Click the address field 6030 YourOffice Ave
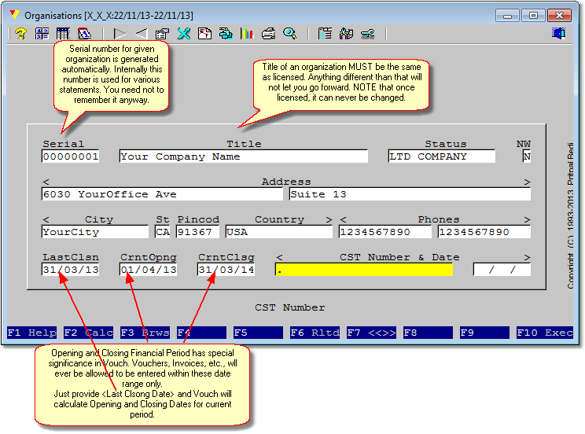Image resolution: width=585 pixels, height=434 pixels. click(162, 194)
